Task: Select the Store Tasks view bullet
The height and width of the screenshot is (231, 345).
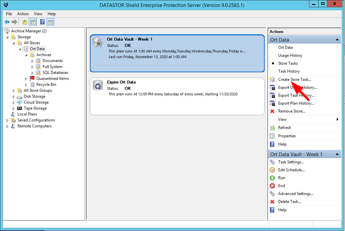Action: [x=273, y=63]
